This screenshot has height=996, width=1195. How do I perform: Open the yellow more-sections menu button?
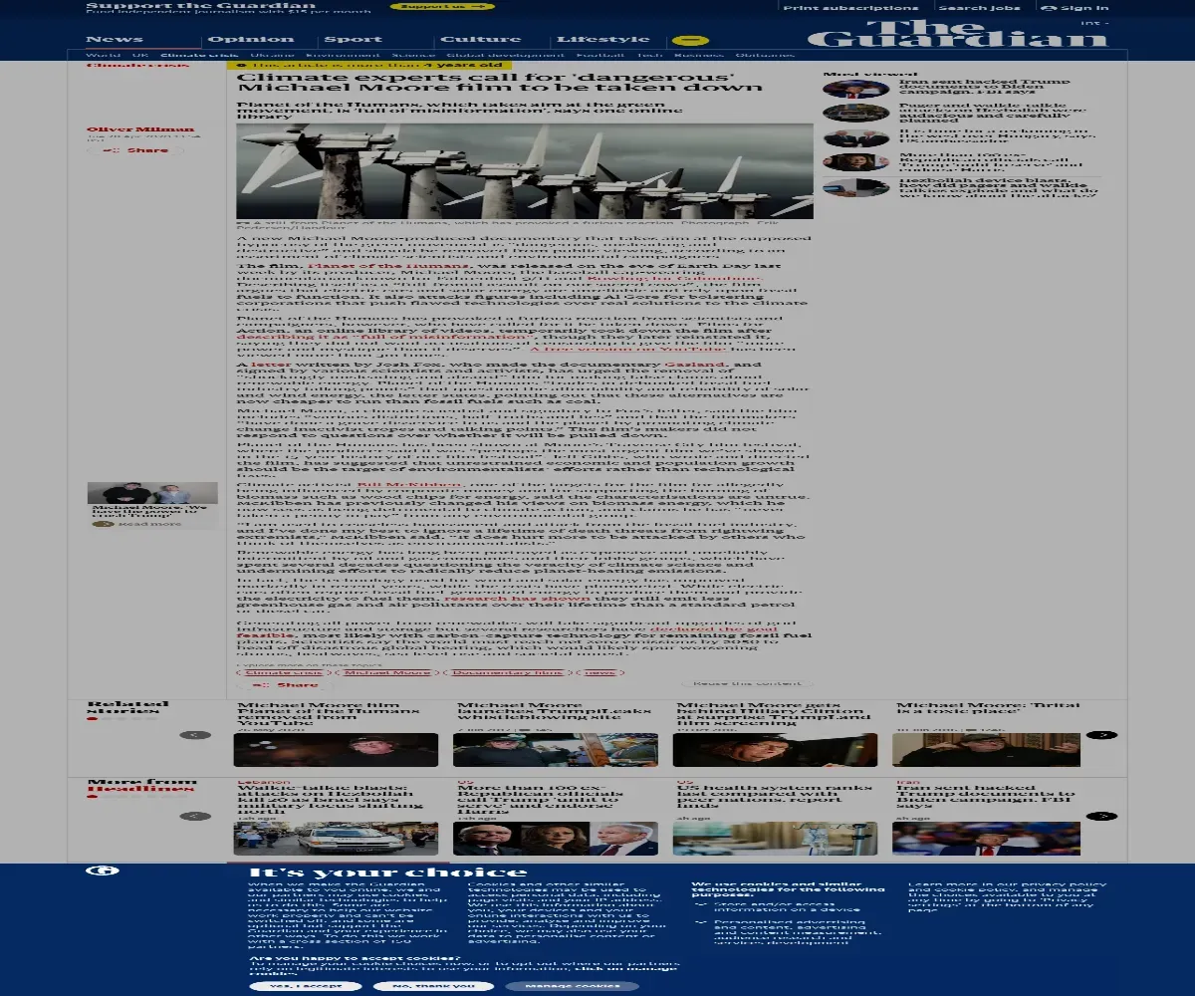pos(690,41)
